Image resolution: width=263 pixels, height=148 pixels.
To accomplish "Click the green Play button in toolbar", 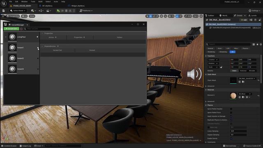I will point(58,11).
